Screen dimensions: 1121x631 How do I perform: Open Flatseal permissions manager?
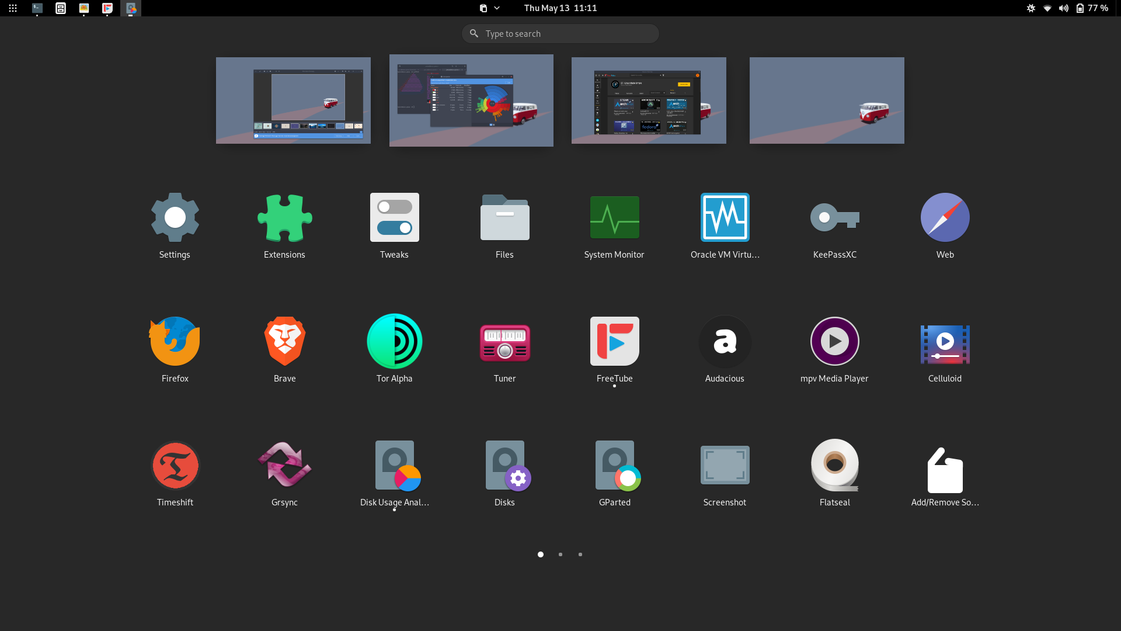click(834, 465)
